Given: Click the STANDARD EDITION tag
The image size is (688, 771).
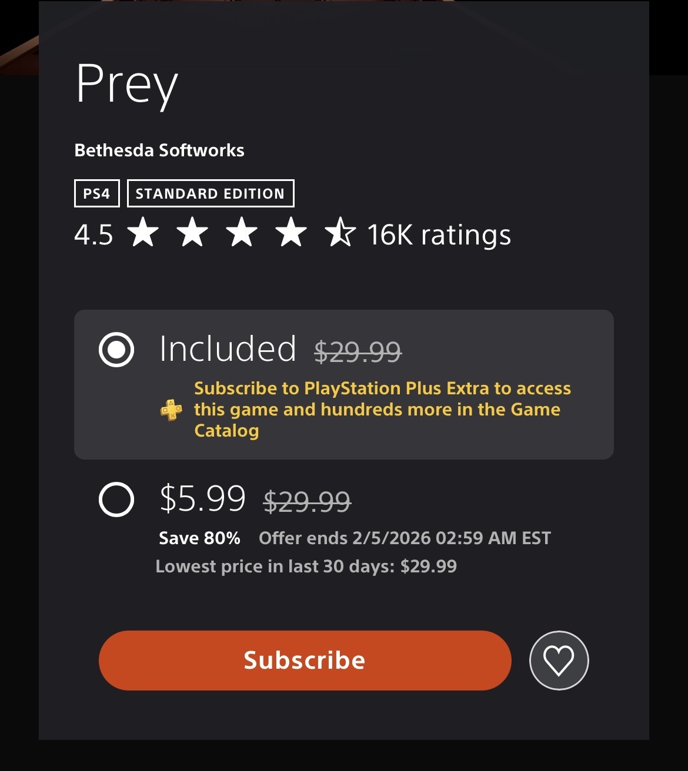Looking at the screenshot, I should [210, 193].
